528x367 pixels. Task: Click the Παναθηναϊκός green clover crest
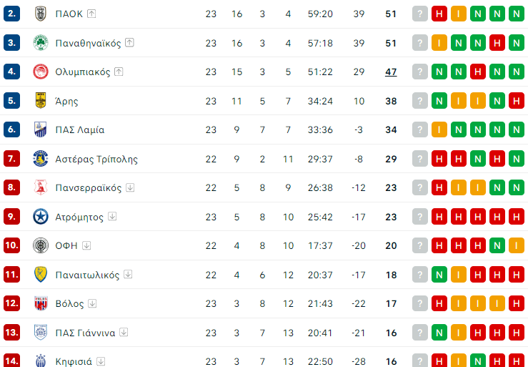[40, 43]
